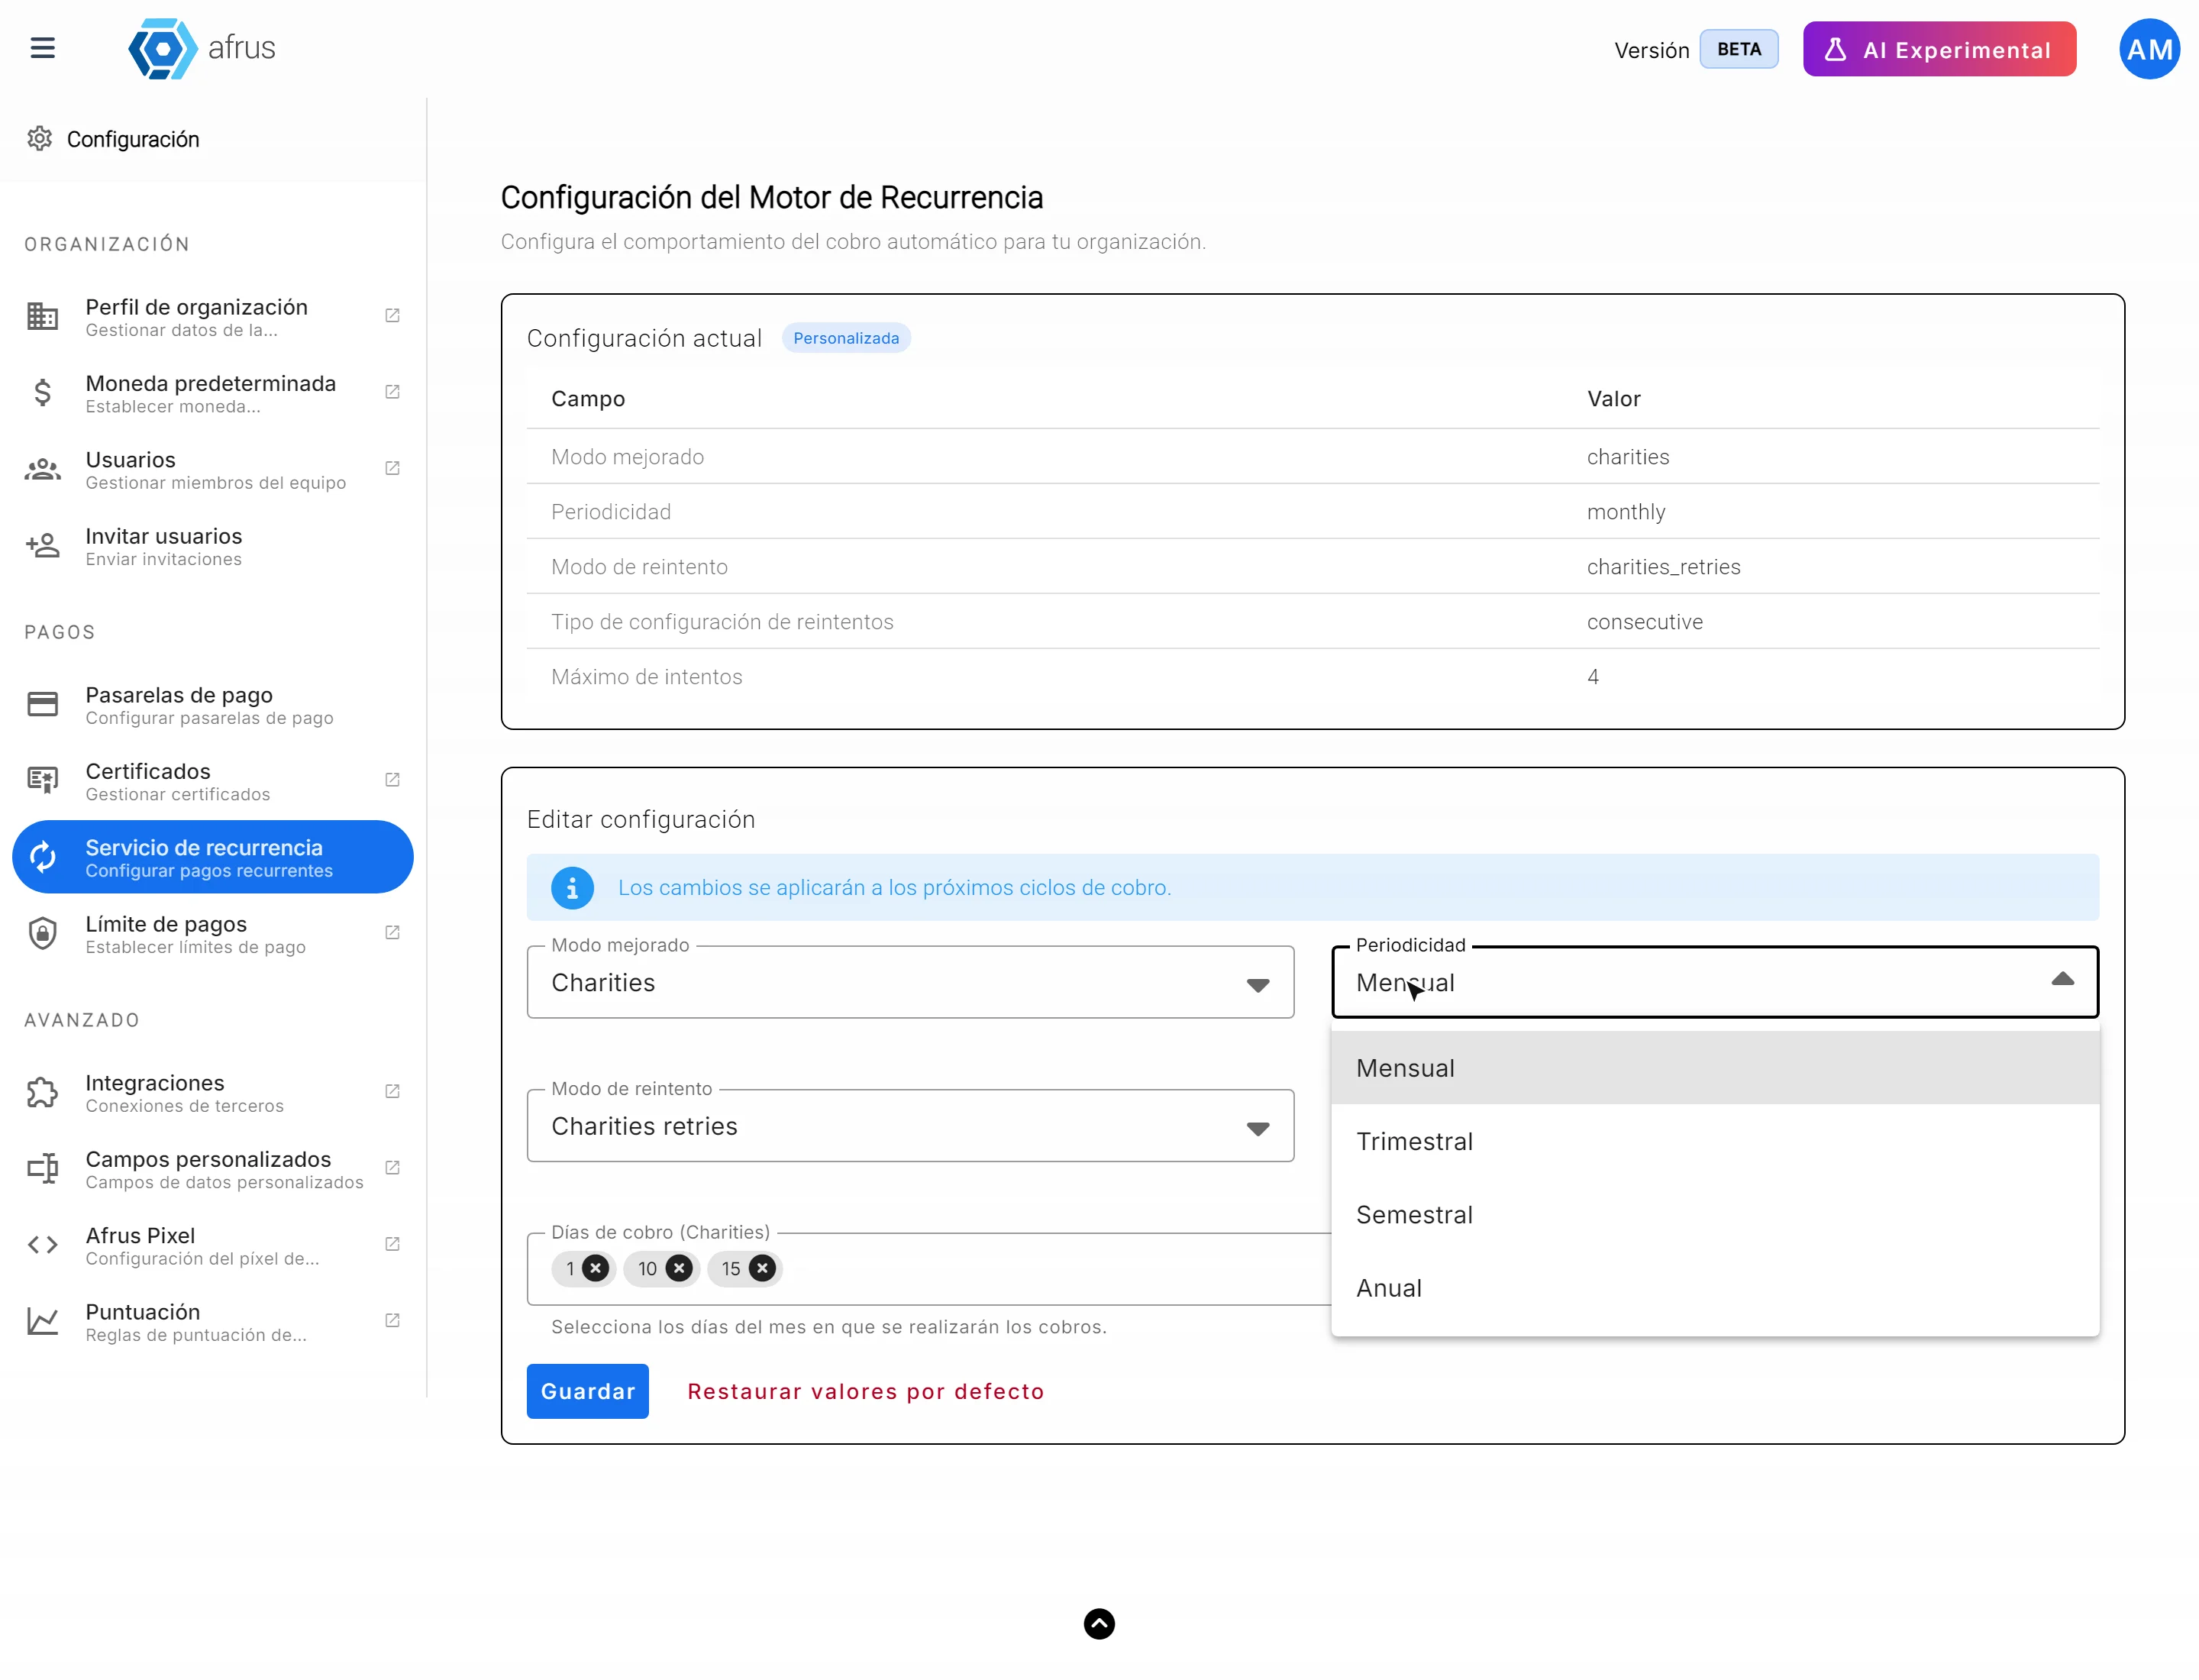Remove day 10 chip from Días de cobro

point(679,1268)
